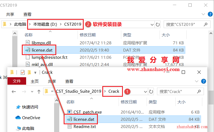Click search magnifier in Crack search box

[199, 92]
